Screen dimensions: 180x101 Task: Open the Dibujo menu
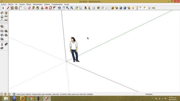29,4
